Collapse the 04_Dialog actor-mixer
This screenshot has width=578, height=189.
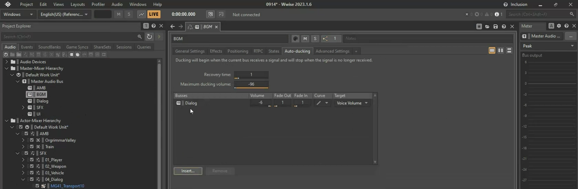[23, 179]
